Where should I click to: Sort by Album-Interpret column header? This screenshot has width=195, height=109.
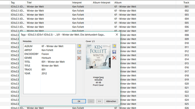(x=102, y=3)
